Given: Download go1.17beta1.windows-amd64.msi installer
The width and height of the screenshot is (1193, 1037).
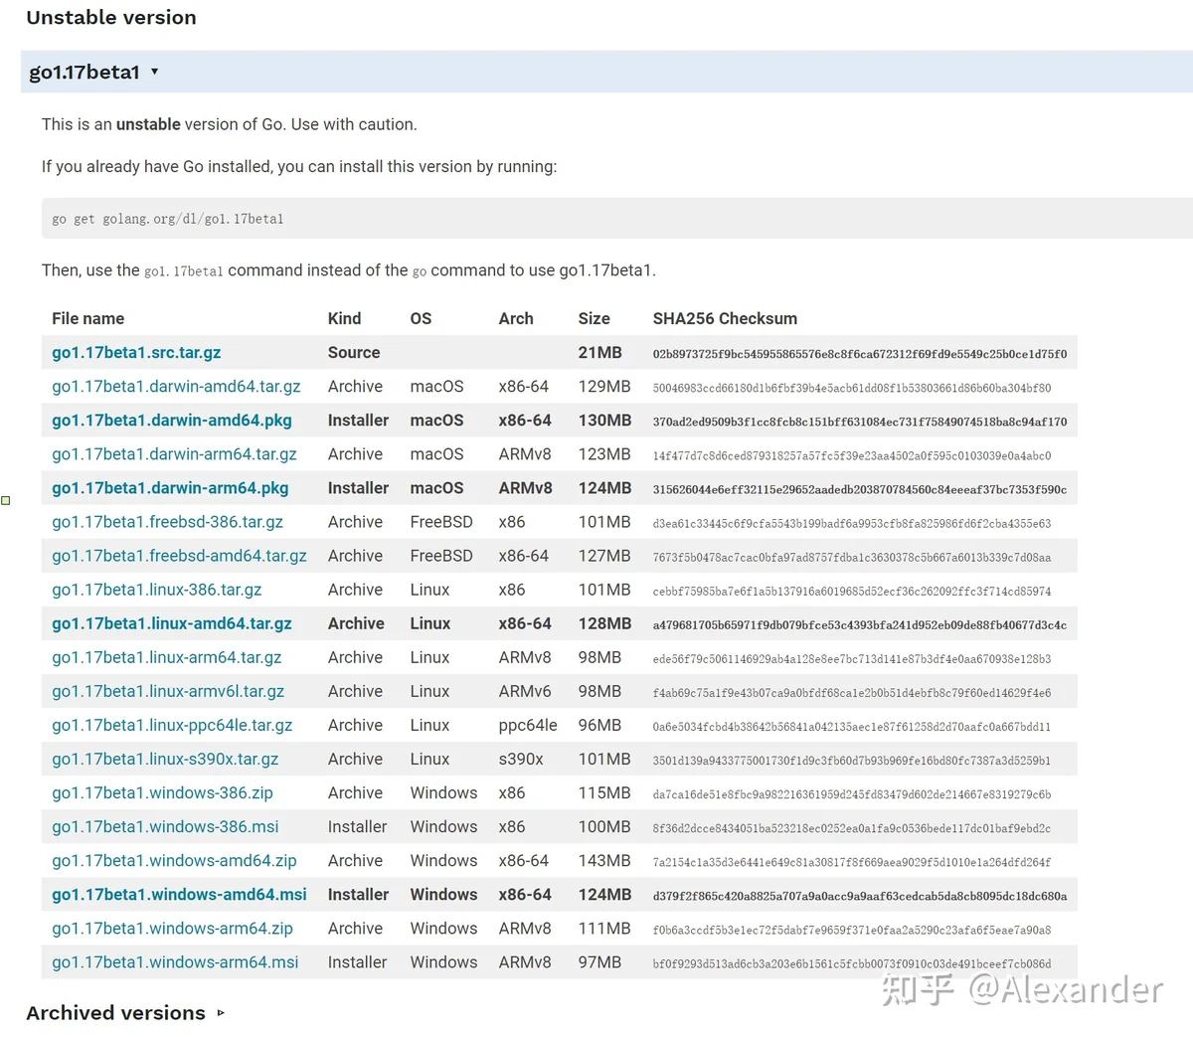Looking at the screenshot, I should [179, 895].
